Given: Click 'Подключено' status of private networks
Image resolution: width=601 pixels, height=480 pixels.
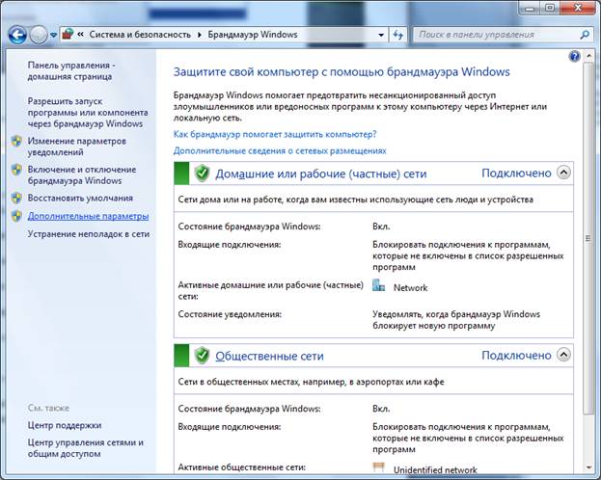Looking at the screenshot, I should (x=516, y=173).
